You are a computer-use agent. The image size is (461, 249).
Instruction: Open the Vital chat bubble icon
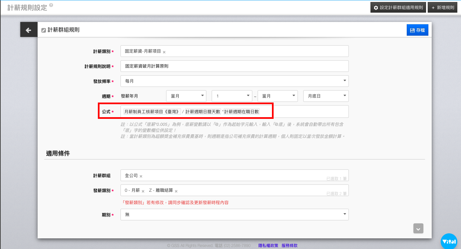pyautogui.click(x=449, y=241)
